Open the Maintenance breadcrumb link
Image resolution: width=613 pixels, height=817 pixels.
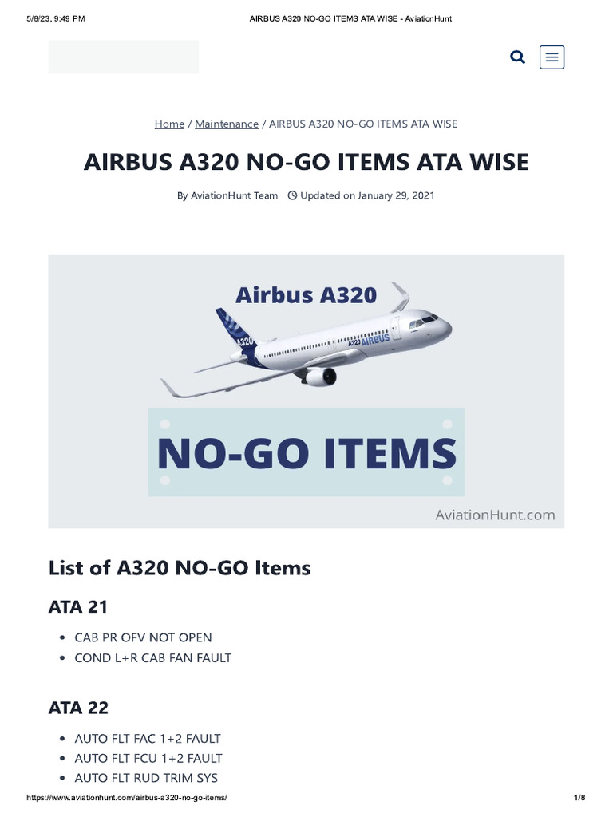227,124
